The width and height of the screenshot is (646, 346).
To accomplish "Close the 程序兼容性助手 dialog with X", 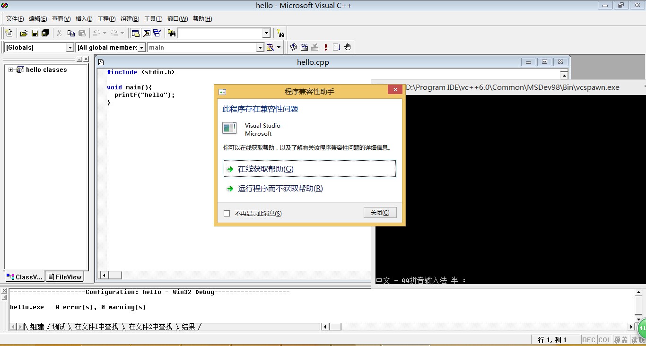I will point(395,90).
